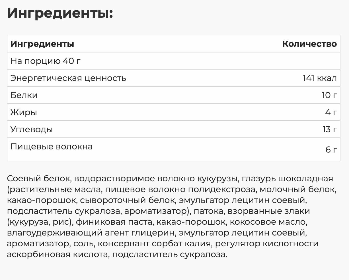349x280 pixels.
Task: Click the large "Ингредиенты:" page heading
Action: tap(60, 13)
